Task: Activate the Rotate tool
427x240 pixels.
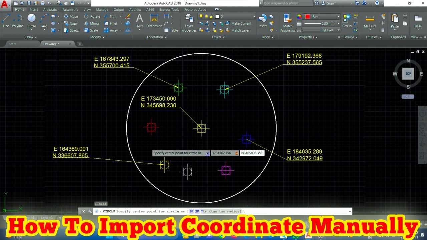Action: coord(92,16)
